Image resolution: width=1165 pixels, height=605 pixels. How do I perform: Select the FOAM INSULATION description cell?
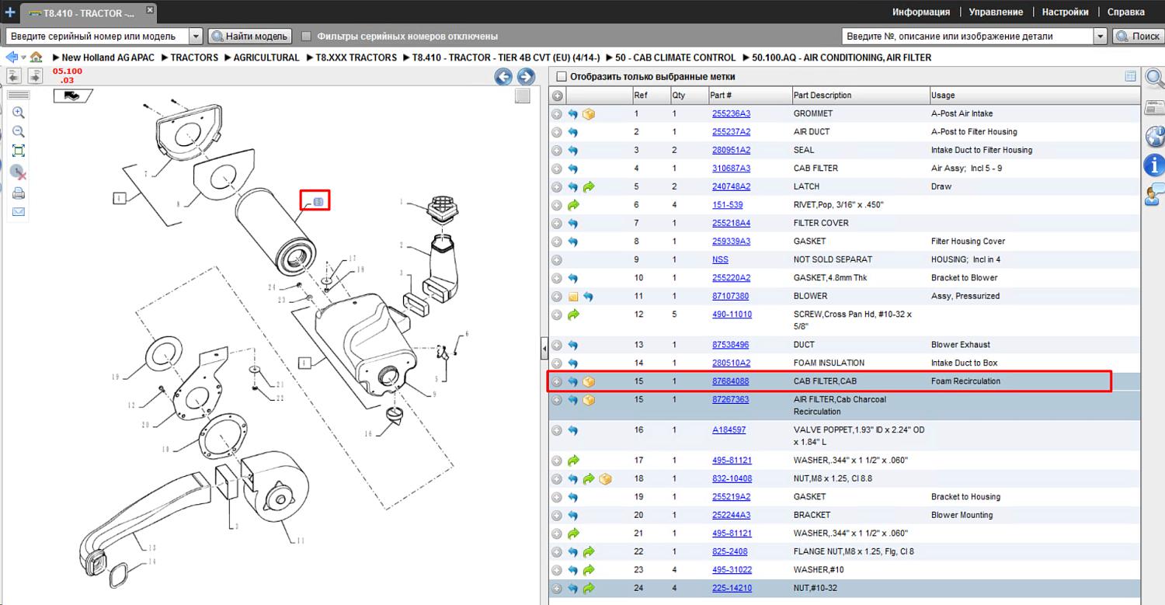click(829, 363)
